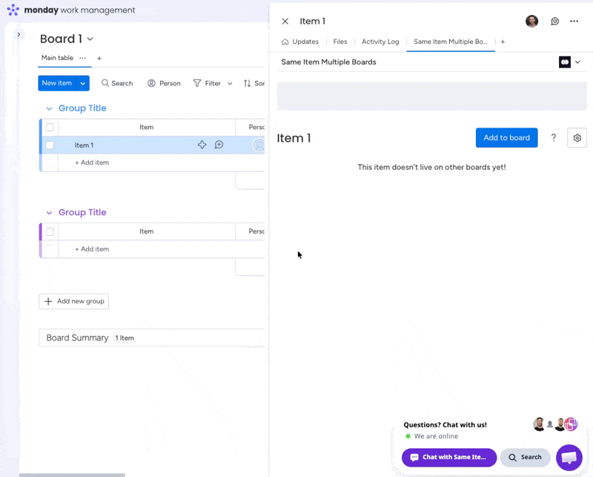Open the Filter dropdown chevron
This screenshot has width=593, height=477.
(230, 83)
